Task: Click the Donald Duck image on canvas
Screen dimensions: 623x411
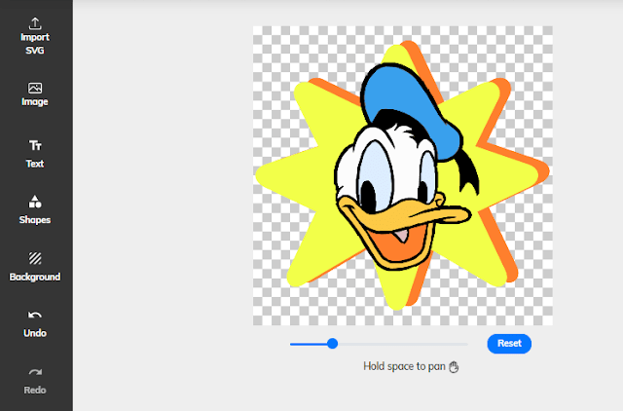Action: tap(406, 168)
